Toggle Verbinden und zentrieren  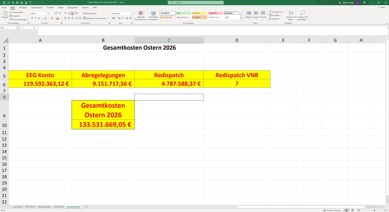(x=95, y=18)
